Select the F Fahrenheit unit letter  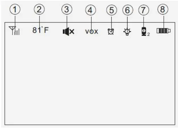click(46, 30)
